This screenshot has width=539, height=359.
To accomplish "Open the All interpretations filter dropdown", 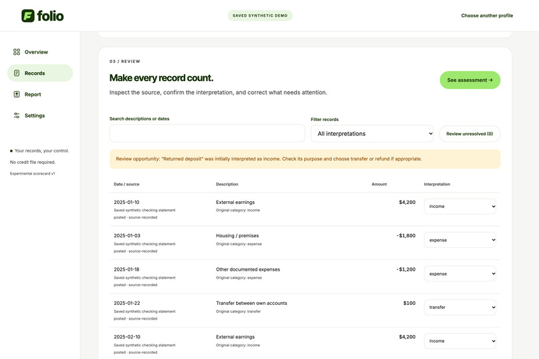I will coord(372,134).
